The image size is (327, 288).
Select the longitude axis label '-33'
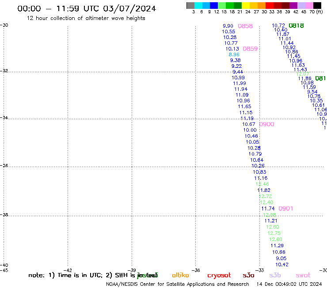(260, 270)
